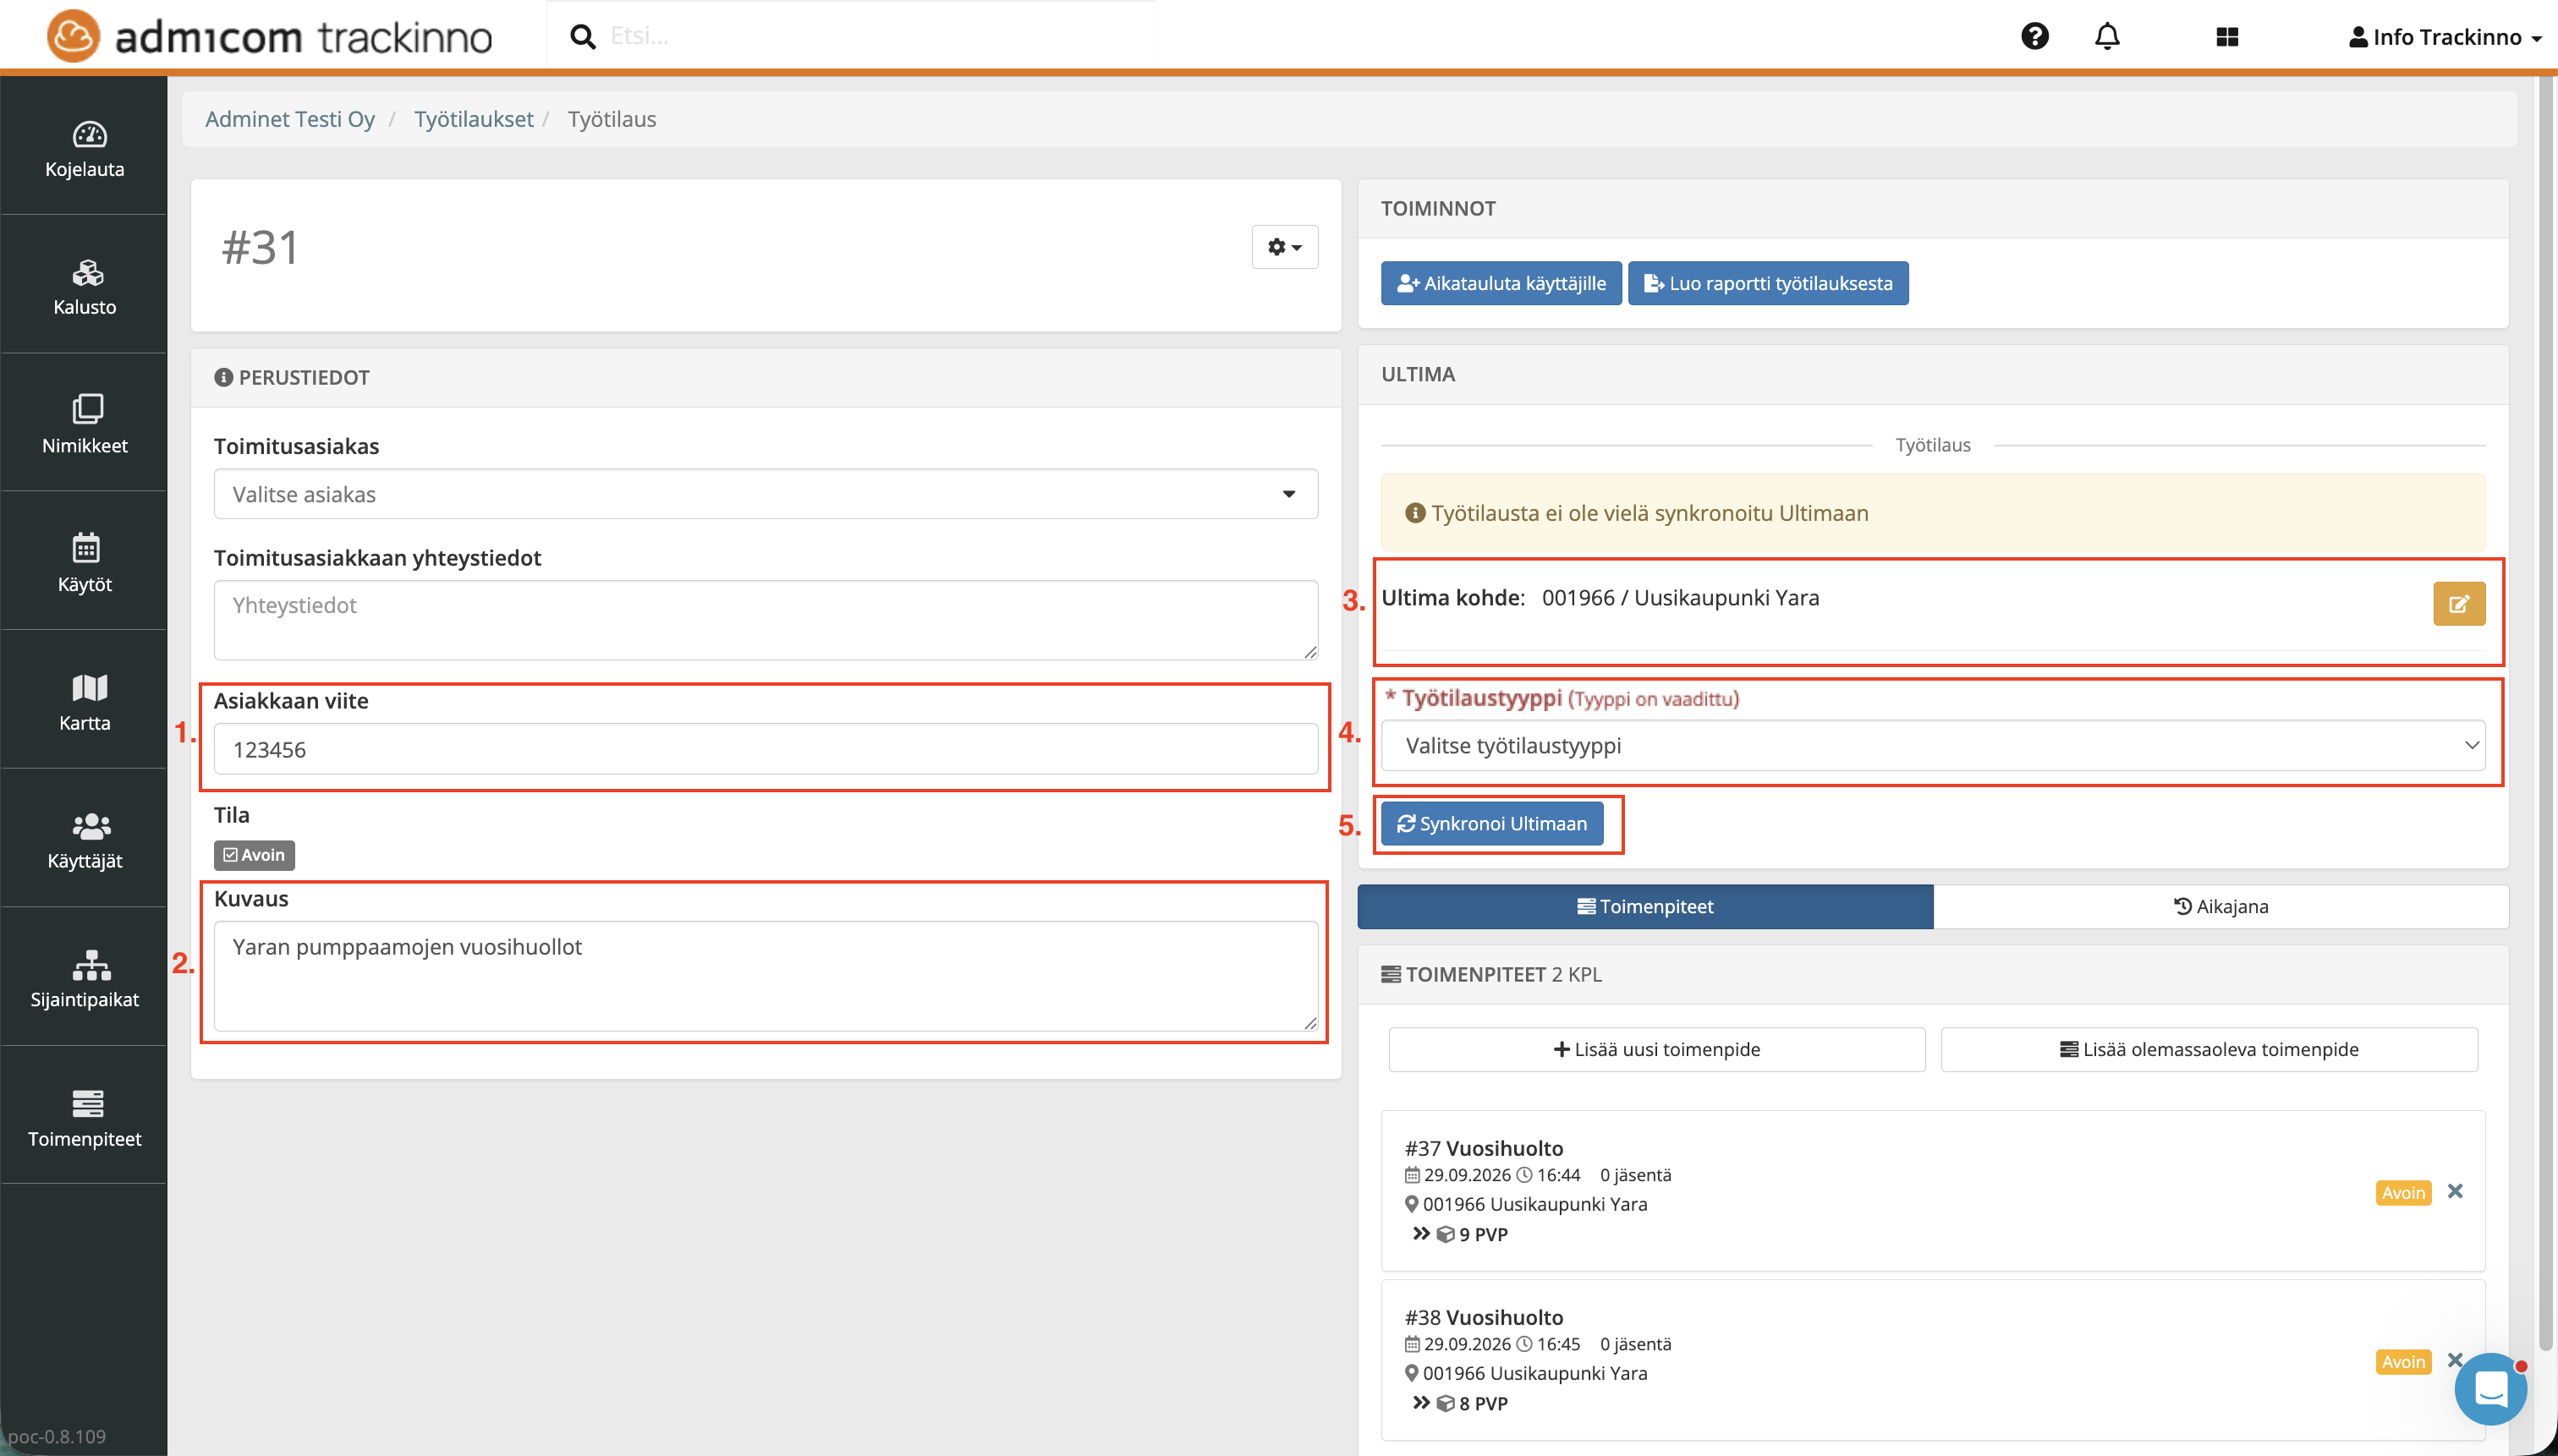Switch to the Aikajana tab
Image resolution: width=2558 pixels, height=1456 pixels.
[2220, 906]
